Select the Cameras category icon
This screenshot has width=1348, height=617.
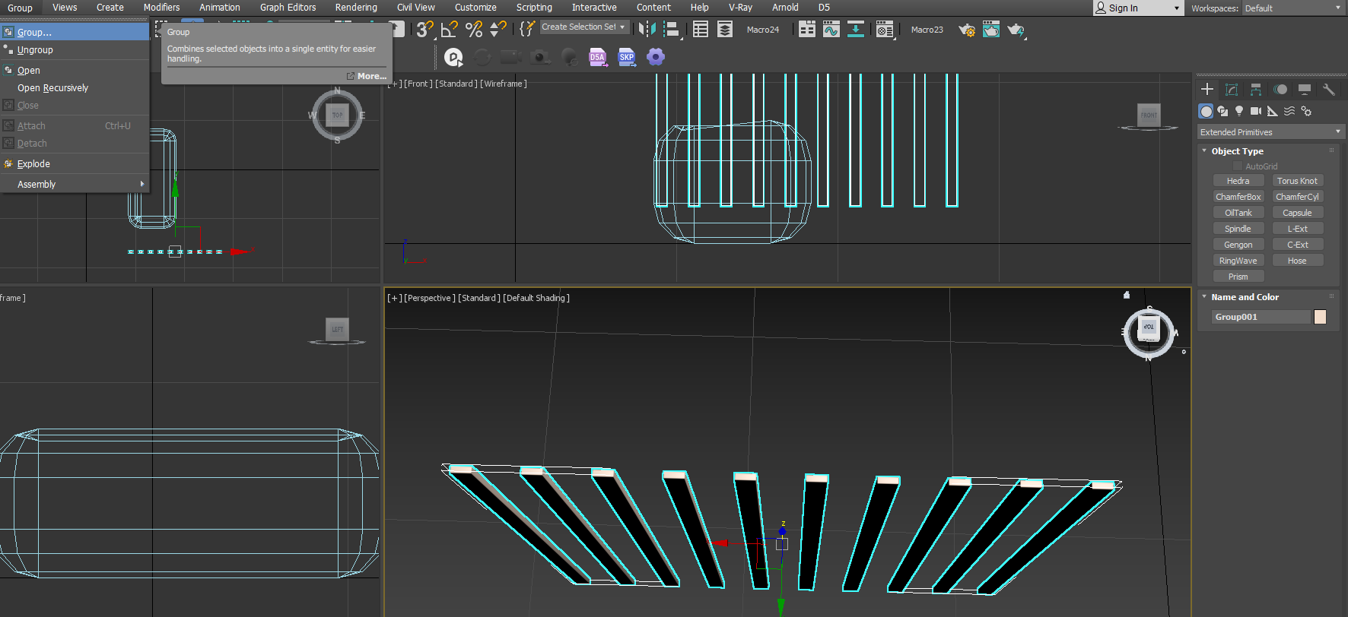tap(1256, 111)
